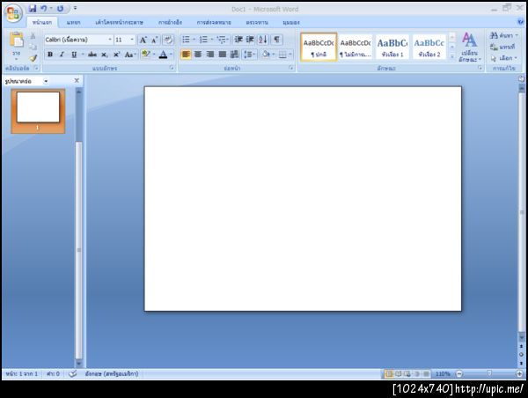This screenshot has width=528, height=398.
Task: Apply the Normal style
Action: pyautogui.click(x=319, y=47)
